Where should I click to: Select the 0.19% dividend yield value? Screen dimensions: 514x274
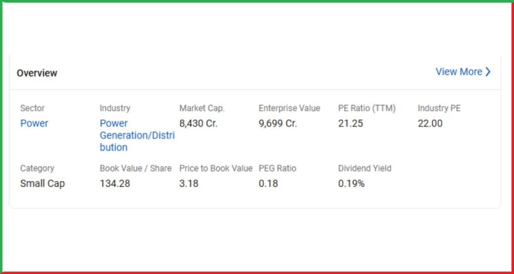[x=351, y=184]
